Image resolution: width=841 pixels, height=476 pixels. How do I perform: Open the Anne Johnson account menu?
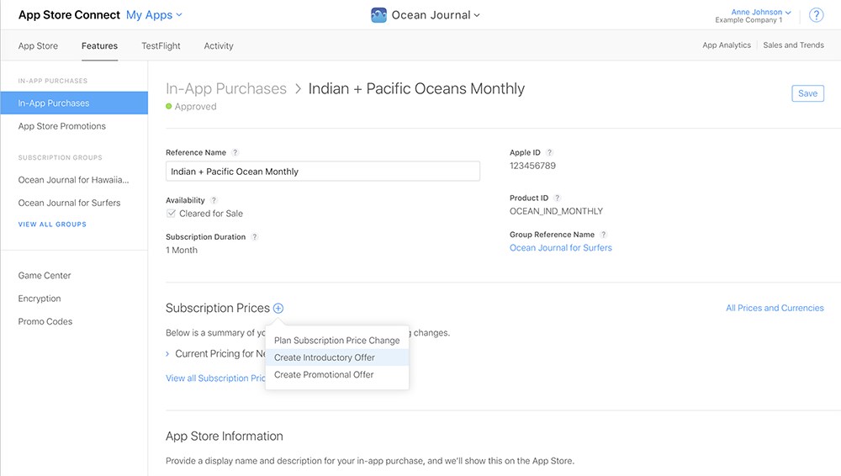click(x=760, y=12)
